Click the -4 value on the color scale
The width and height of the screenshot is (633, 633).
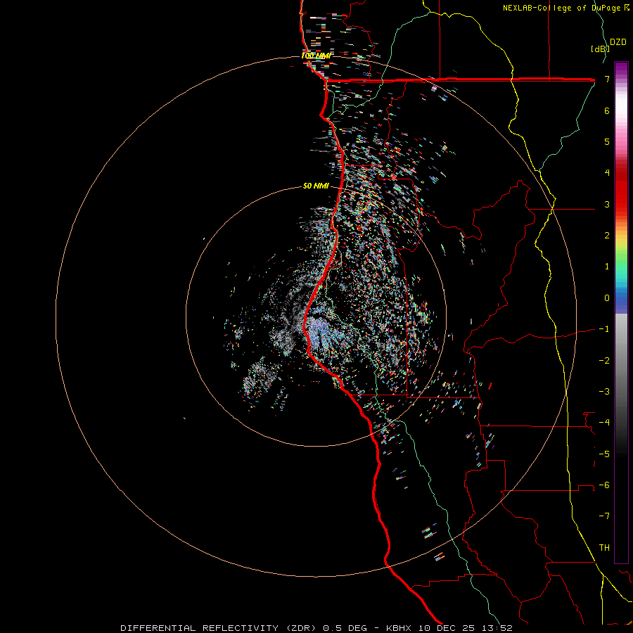pos(604,422)
